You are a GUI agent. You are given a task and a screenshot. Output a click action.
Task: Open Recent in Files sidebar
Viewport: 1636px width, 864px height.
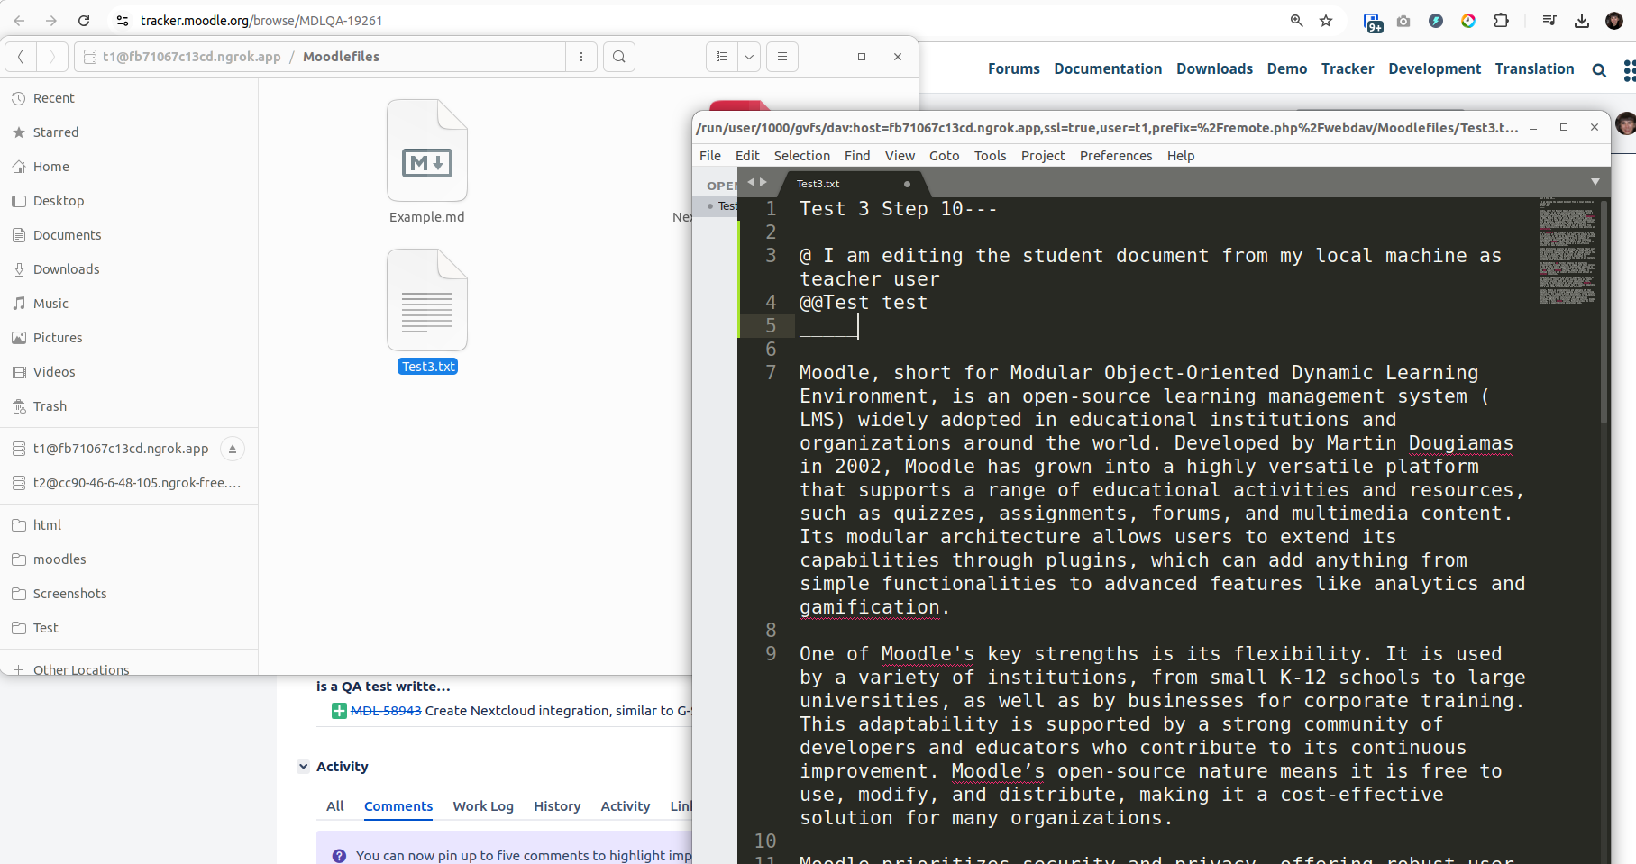coord(129,98)
